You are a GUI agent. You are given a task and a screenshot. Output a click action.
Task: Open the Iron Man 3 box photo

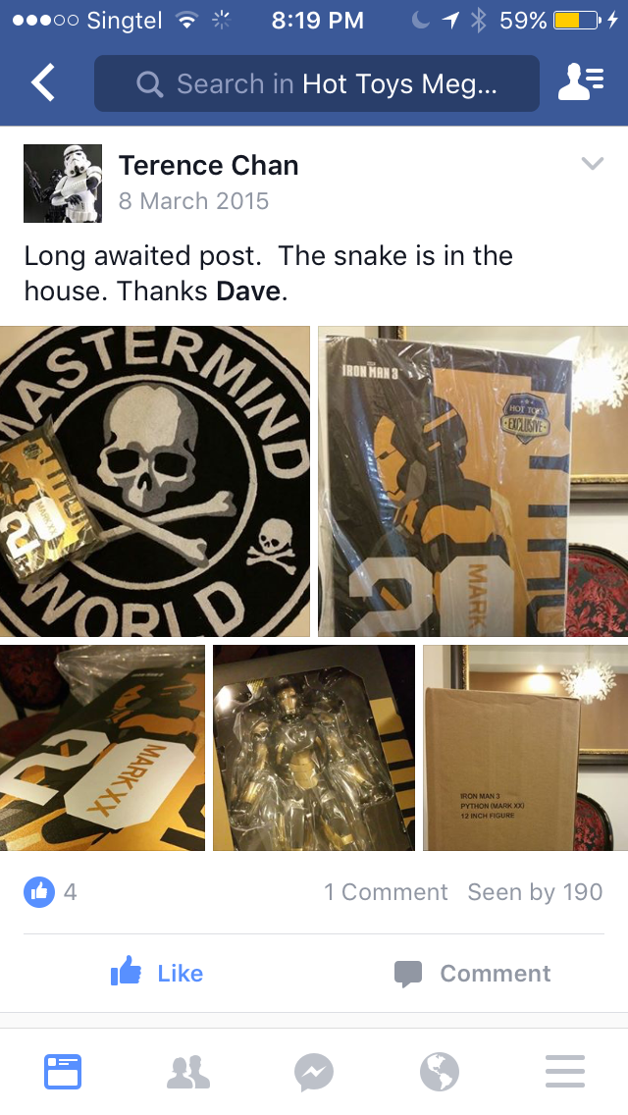(473, 481)
